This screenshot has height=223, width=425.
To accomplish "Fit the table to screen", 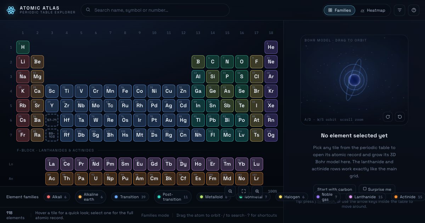I will pyautogui.click(x=244, y=191).
